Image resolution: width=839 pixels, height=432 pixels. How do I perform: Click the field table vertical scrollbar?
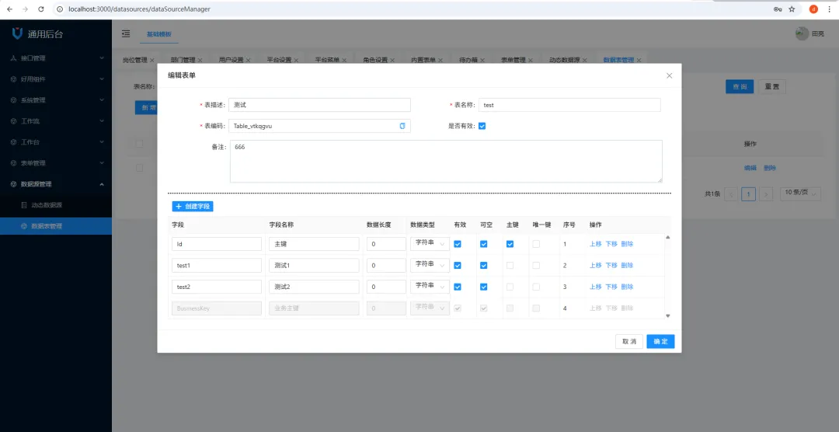pyautogui.click(x=668, y=277)
